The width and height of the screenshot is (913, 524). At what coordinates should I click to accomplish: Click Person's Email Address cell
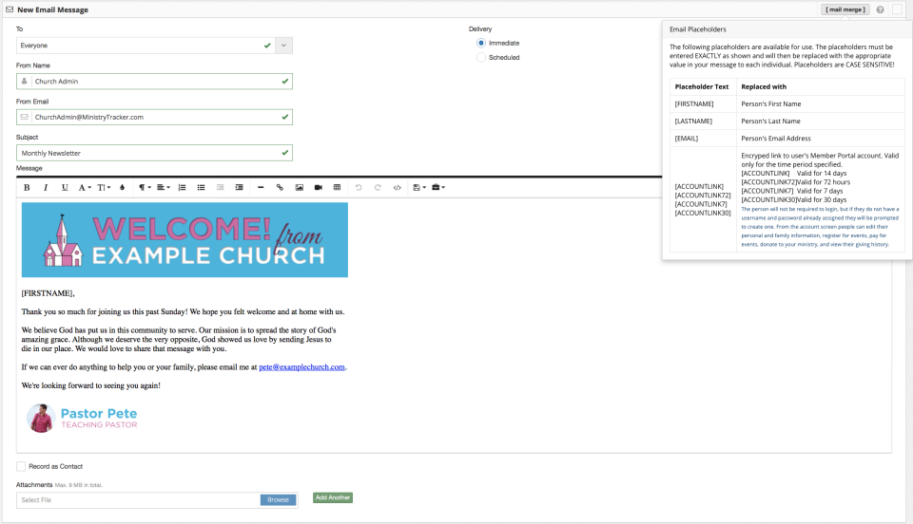tap(821, 139)
